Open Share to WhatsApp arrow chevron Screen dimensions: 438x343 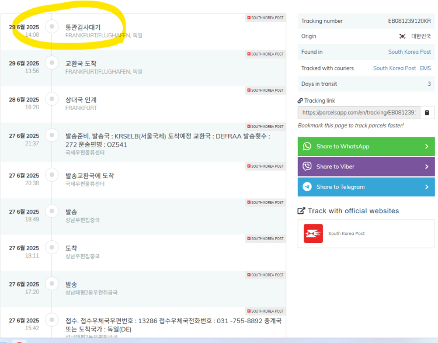(426, 147)
